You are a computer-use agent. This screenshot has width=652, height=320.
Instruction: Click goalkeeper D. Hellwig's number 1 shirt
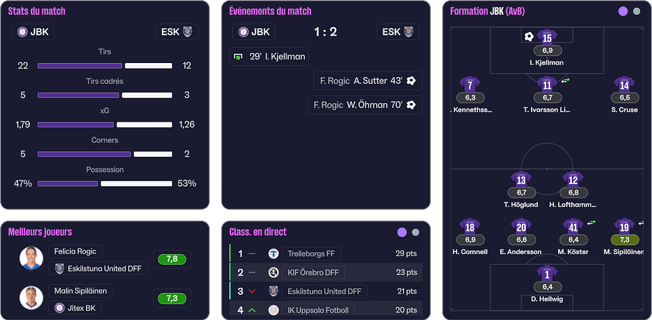[547, 274]
